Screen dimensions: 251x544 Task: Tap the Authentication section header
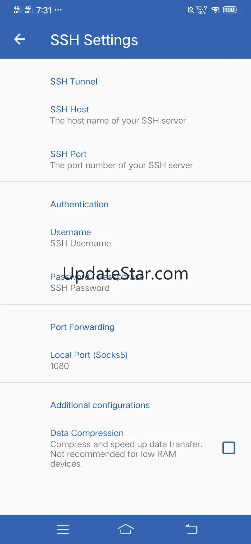[x=79, y=204]
